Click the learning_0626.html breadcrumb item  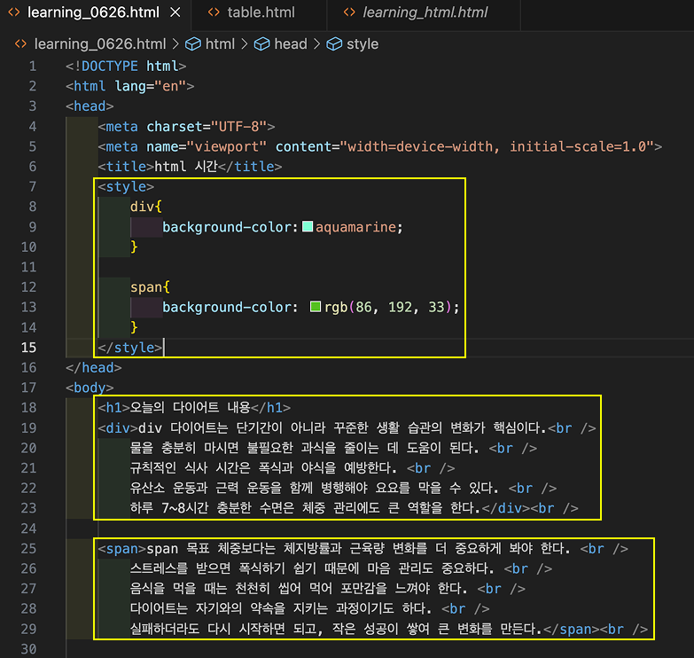point(100,43)
